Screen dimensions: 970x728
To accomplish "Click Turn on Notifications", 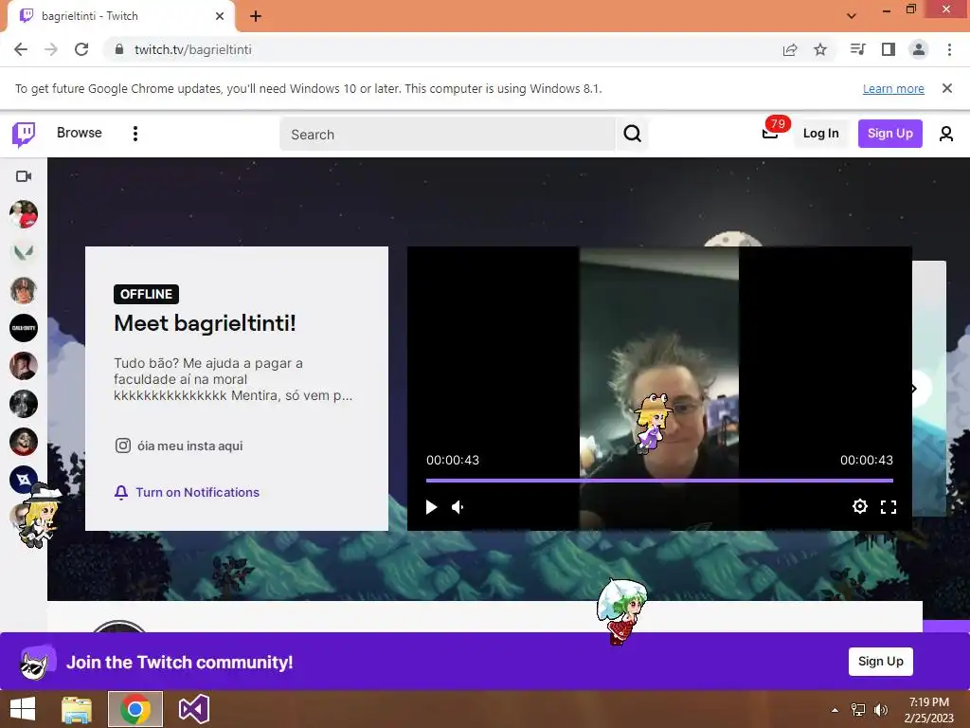I will click(x=187, y=492).
